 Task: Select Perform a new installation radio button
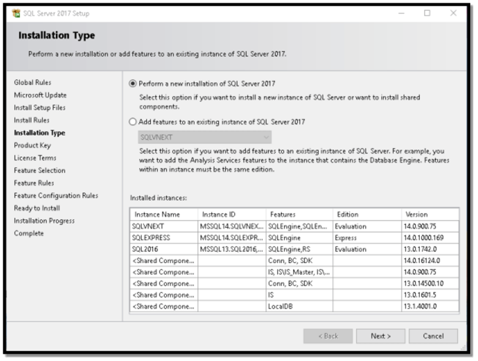[x=132, y=83]
